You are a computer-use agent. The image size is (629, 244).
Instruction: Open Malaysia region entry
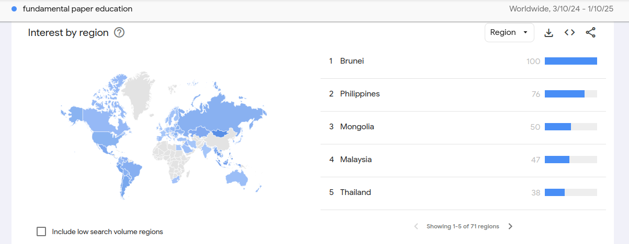463,160
